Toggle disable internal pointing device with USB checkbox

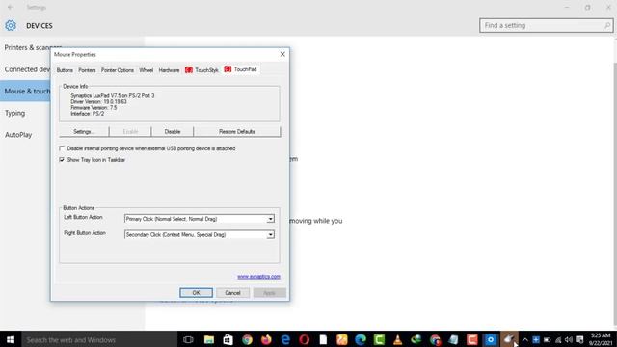tap(62, 148)
